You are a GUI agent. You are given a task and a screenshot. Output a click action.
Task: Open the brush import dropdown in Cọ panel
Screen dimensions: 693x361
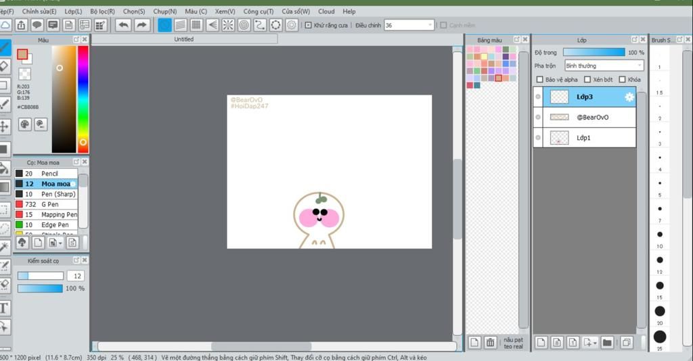[x=60, y=243]
